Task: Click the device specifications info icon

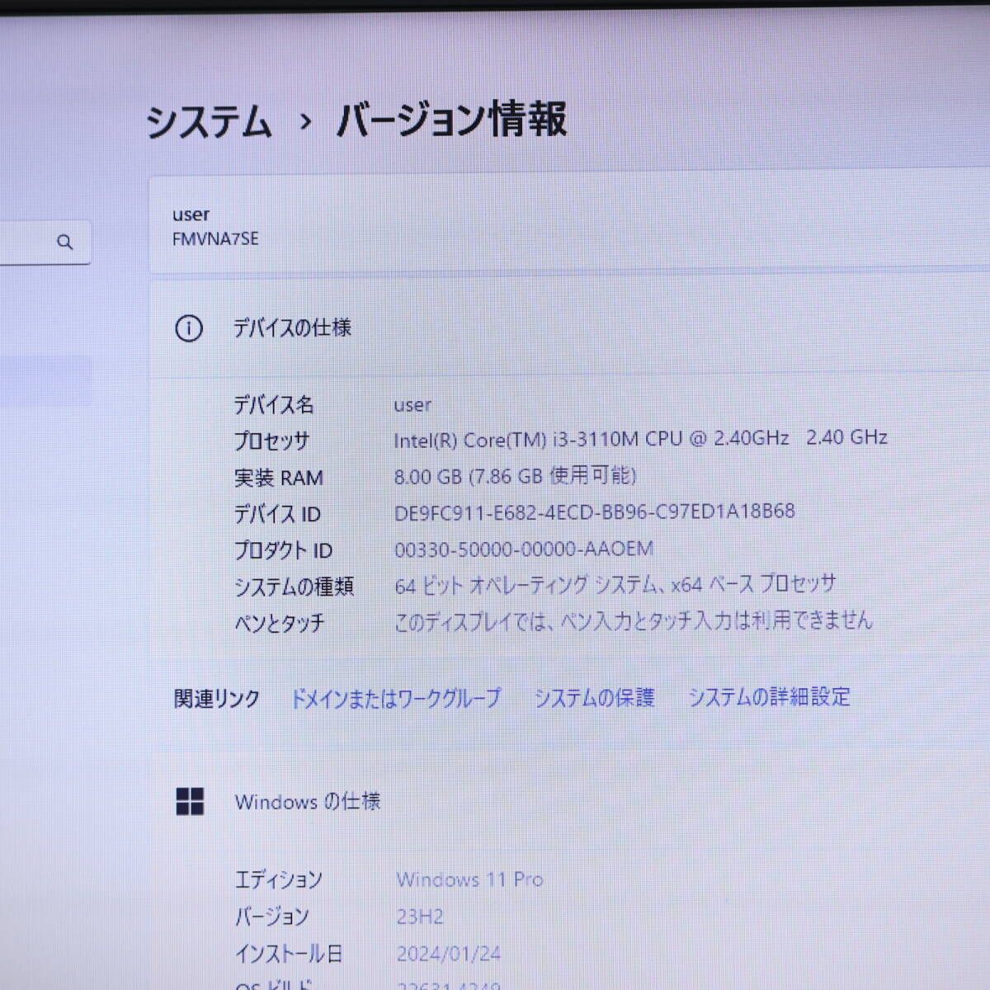Action: pos(189,329)
